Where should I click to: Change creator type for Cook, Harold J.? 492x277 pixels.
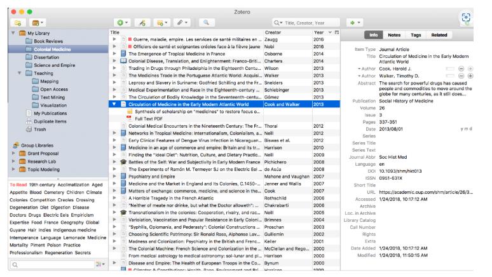[x=367, y=69]
